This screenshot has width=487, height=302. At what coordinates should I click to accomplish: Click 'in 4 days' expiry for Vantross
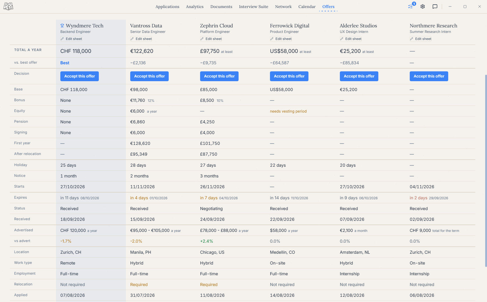139,198
